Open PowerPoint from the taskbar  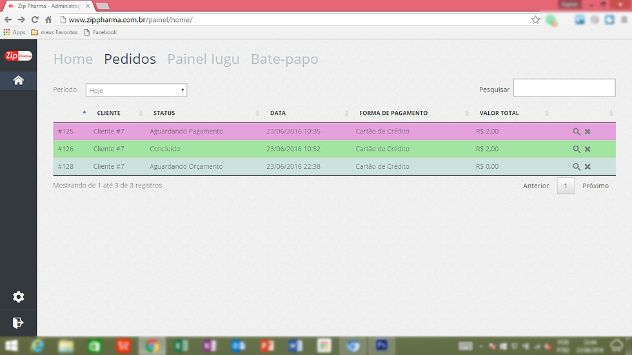267,346
